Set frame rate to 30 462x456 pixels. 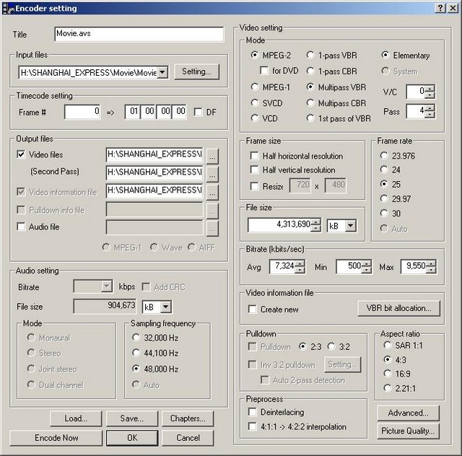(383, 213)
